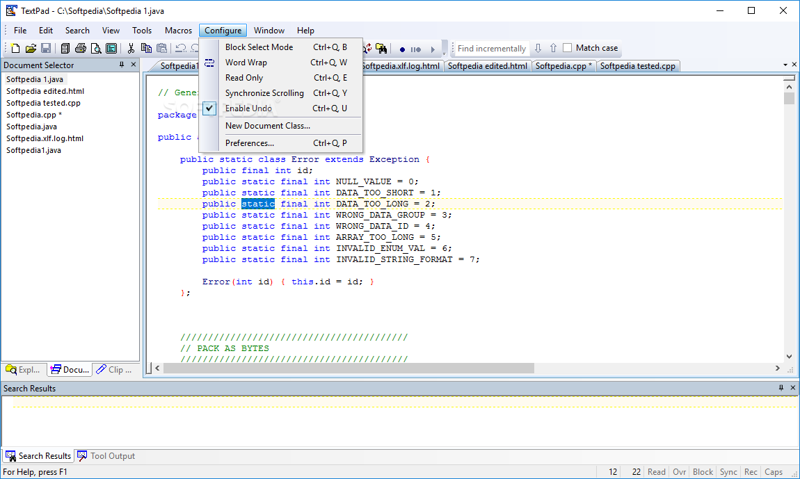Toggle Block Select Mode menu item
The image size is (800, 479).
(280, 47)
